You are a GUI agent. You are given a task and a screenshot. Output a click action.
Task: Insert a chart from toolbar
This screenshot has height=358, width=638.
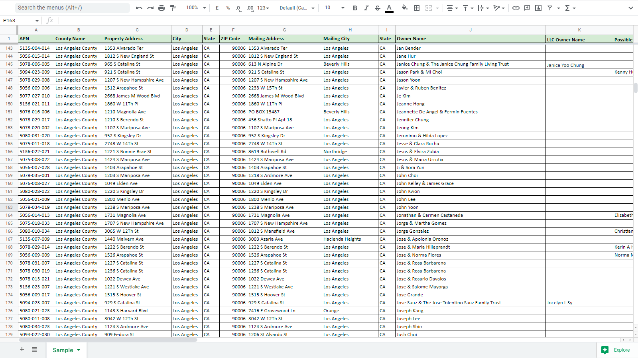click(538, 8)
